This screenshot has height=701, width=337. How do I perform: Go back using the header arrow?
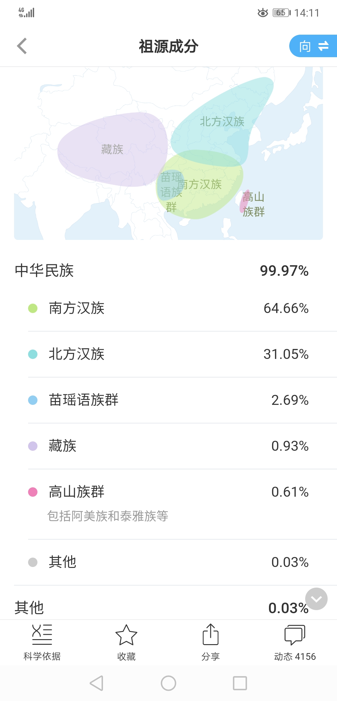click(22, 46)
